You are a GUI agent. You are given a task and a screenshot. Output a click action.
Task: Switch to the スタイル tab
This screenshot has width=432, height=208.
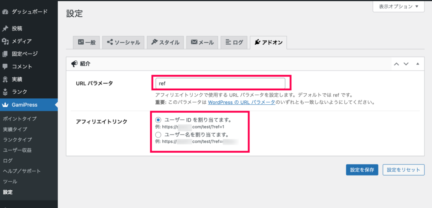(165, 43)
